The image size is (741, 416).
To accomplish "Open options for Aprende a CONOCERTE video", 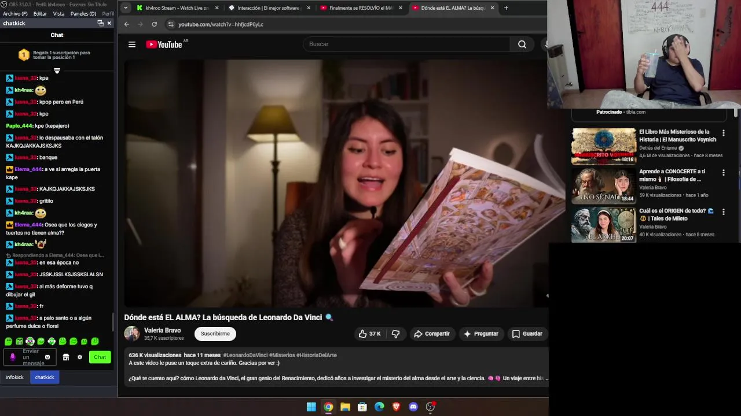I will coord(723,173).
